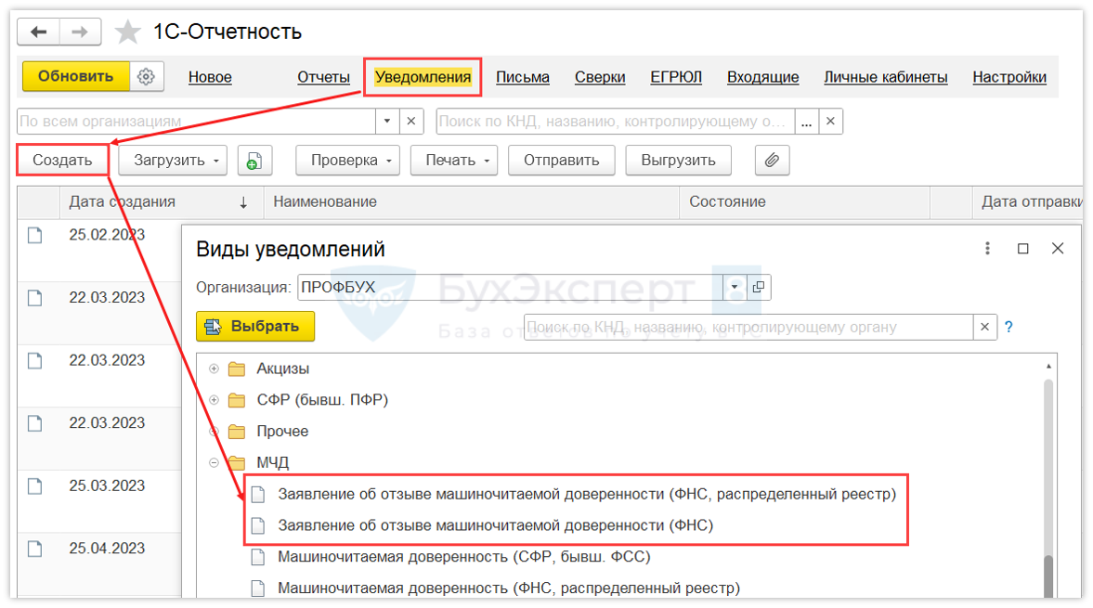1093x608 pixels.
Task: Select Машиночитаемая доверенность (ФНС, распределенный реестр)
Action: point(509,589)
